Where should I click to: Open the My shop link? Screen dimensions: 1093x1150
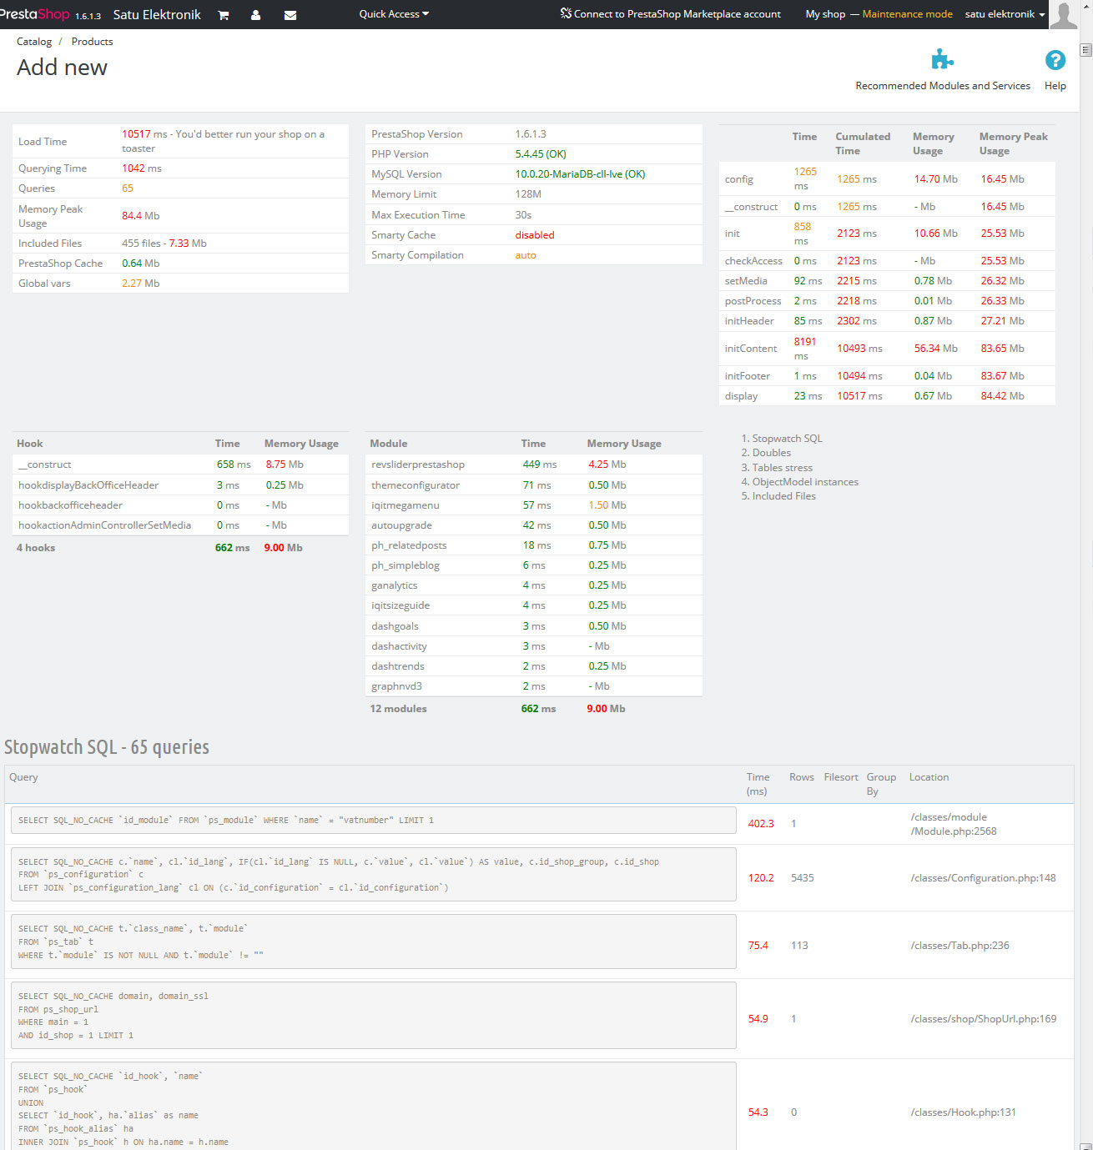tap(825, 14)
